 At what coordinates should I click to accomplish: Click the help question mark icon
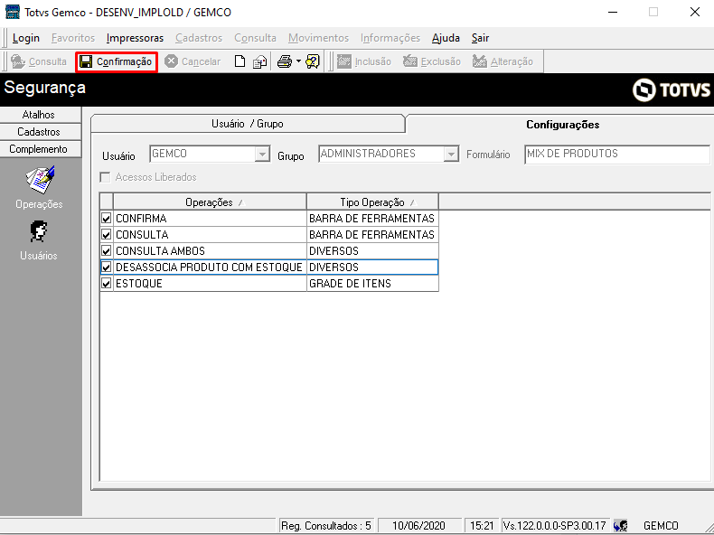pos(313,61)
